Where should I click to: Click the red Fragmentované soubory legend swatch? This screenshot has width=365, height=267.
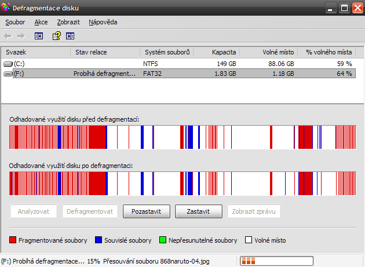click(13, 240)
